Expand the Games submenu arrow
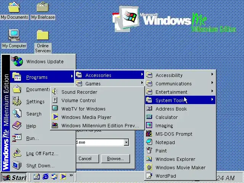244x183 pixels. tap(142, 83)
